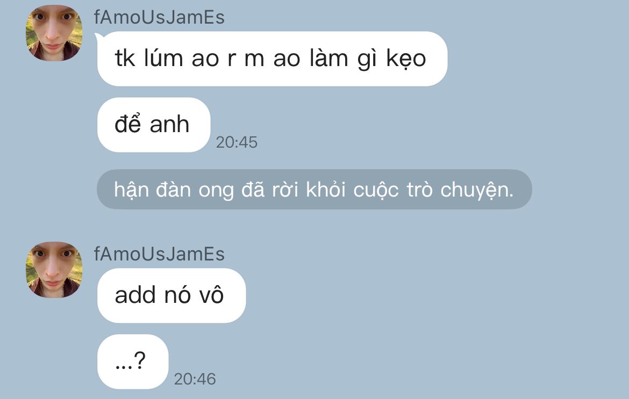
Task: Tap the 20:45 timestamp
Action: coord(237,142)
